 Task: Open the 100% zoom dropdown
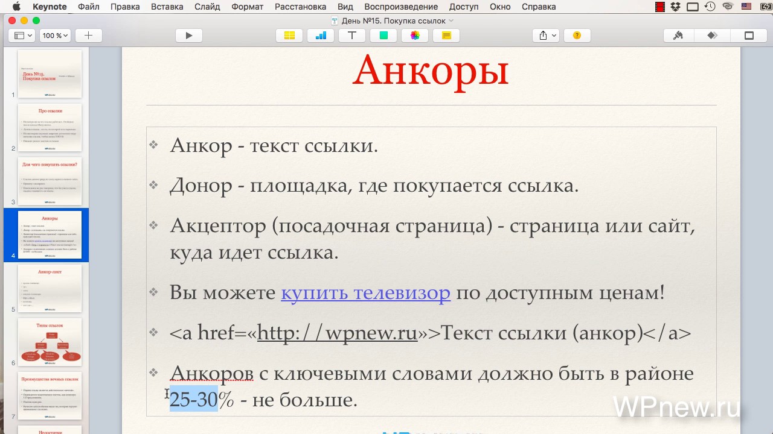point(55,36)
